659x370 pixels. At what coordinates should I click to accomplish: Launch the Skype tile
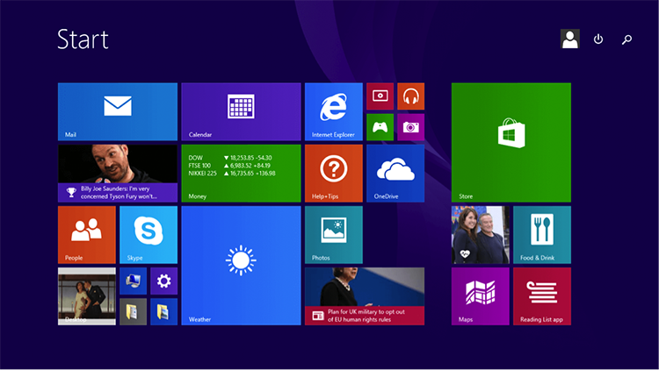[x=148, y=235]
